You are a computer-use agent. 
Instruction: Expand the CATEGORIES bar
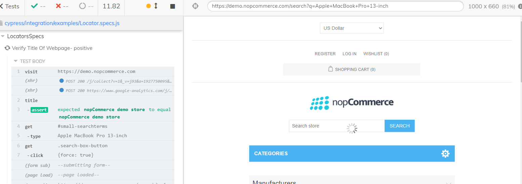352,154
